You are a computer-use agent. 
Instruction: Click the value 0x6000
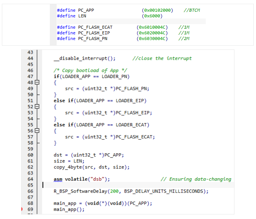click(152, 16)
